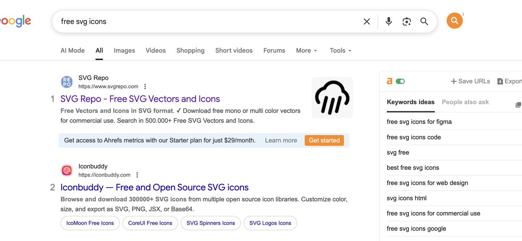
Task: Click the magnifying glass search icon
Action: point(425,21)
